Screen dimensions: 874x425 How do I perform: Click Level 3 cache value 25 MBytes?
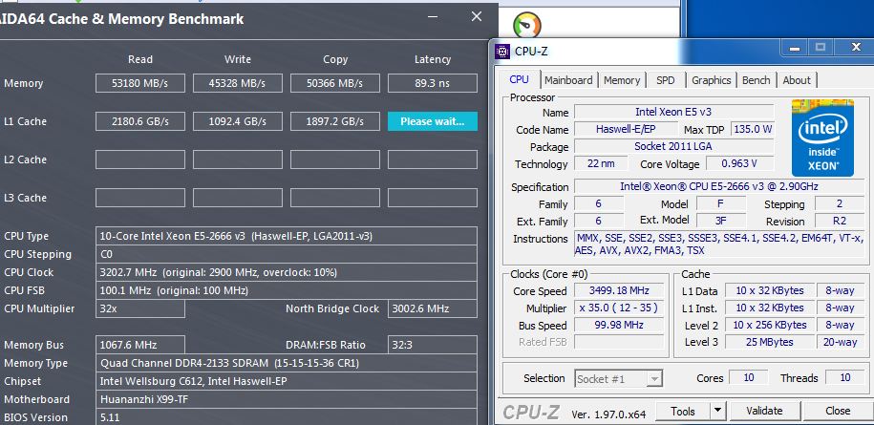[x=770, y=342]
